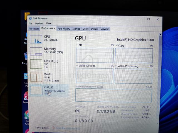Image resolution: width=178 pixels, height=133 pixels.
Task: Click the scroll up arrow in GPU pane
Action: [160, 35]
